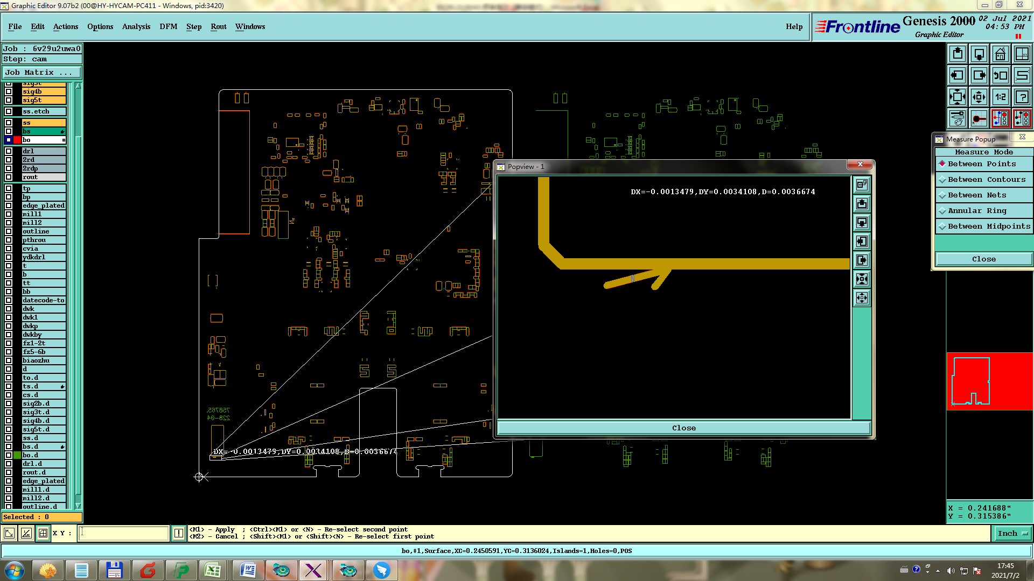Open the Job Matrix expander button
The image size is (1034, 581).
[42, 72]
